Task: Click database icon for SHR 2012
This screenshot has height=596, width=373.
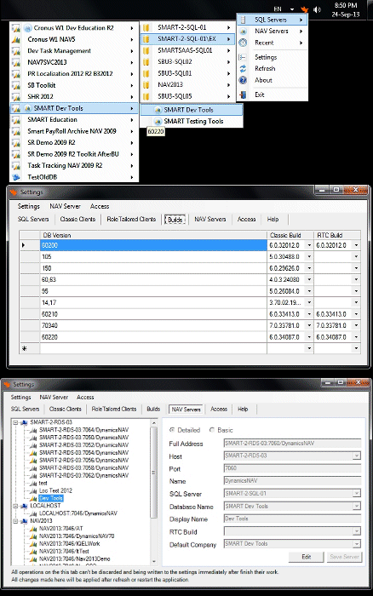Action: point(16,96)
